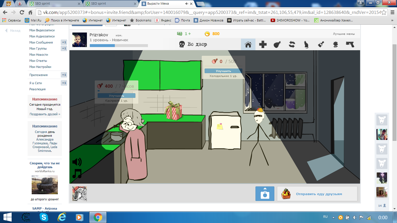The width and height of the screenshot is (397, 223).
Task: Open Я в Сети link
Action: 35,83
